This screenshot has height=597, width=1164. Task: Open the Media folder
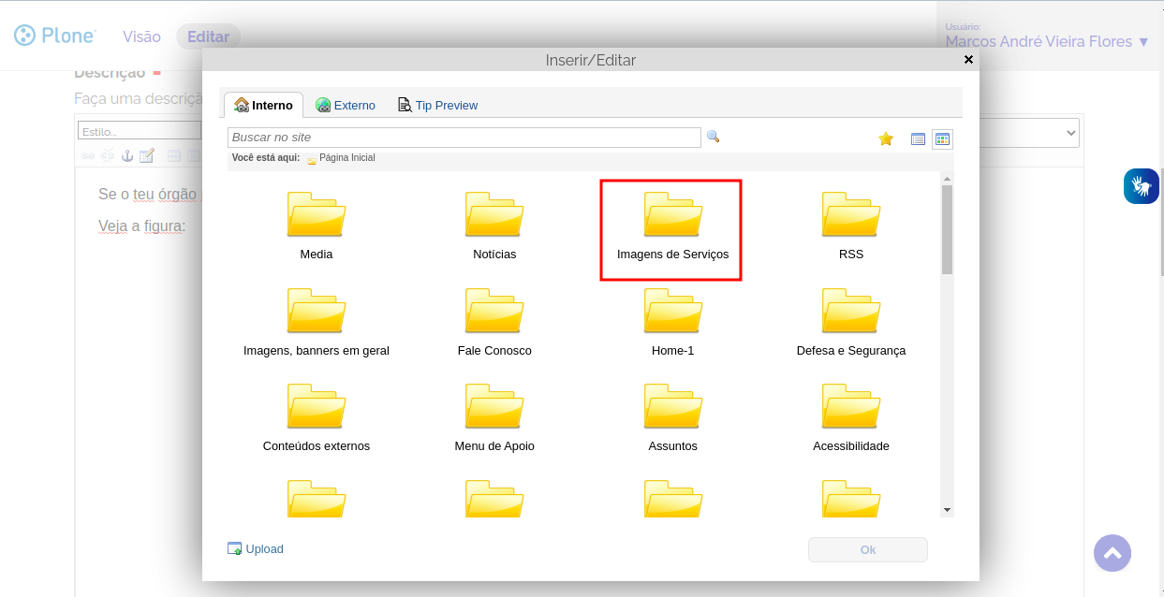click(x=317, y=217)
